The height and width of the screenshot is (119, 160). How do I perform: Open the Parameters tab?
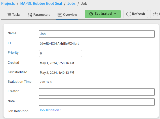(42, 15)
